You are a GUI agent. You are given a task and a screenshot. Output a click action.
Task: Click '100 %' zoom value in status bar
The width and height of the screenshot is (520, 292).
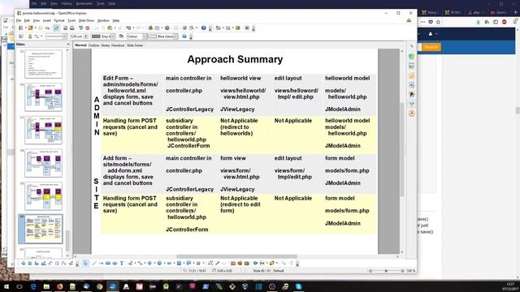(x=411, y=271)
